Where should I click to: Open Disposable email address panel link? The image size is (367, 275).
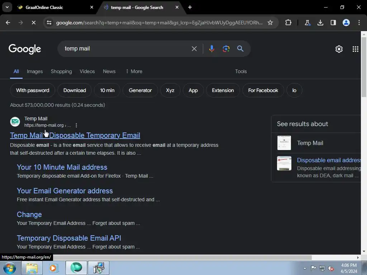coord(329,160)
